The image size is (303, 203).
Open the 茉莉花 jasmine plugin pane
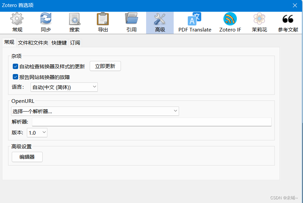[x=259, y=22]
